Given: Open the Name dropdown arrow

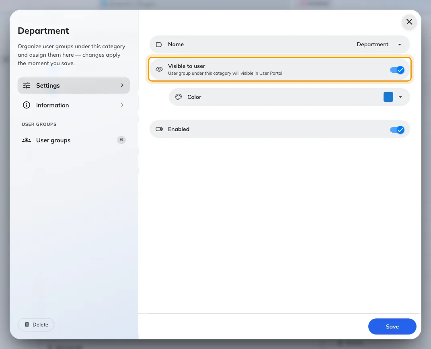Looking at the screenshot, I should (400, 45).
